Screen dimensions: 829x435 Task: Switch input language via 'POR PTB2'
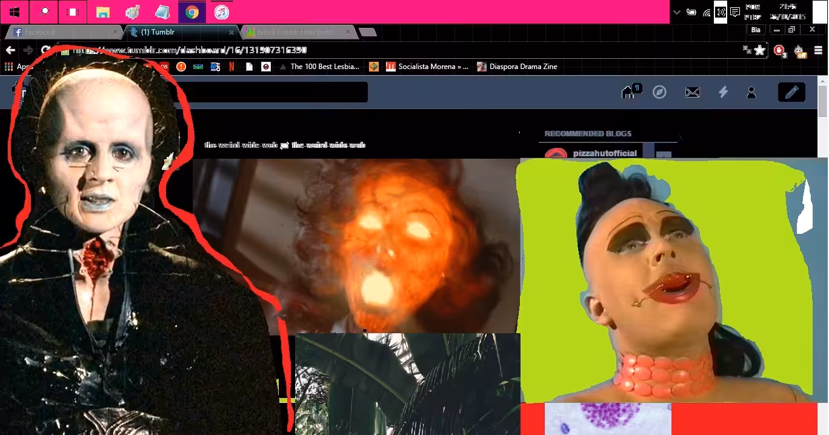pos(753,12)
